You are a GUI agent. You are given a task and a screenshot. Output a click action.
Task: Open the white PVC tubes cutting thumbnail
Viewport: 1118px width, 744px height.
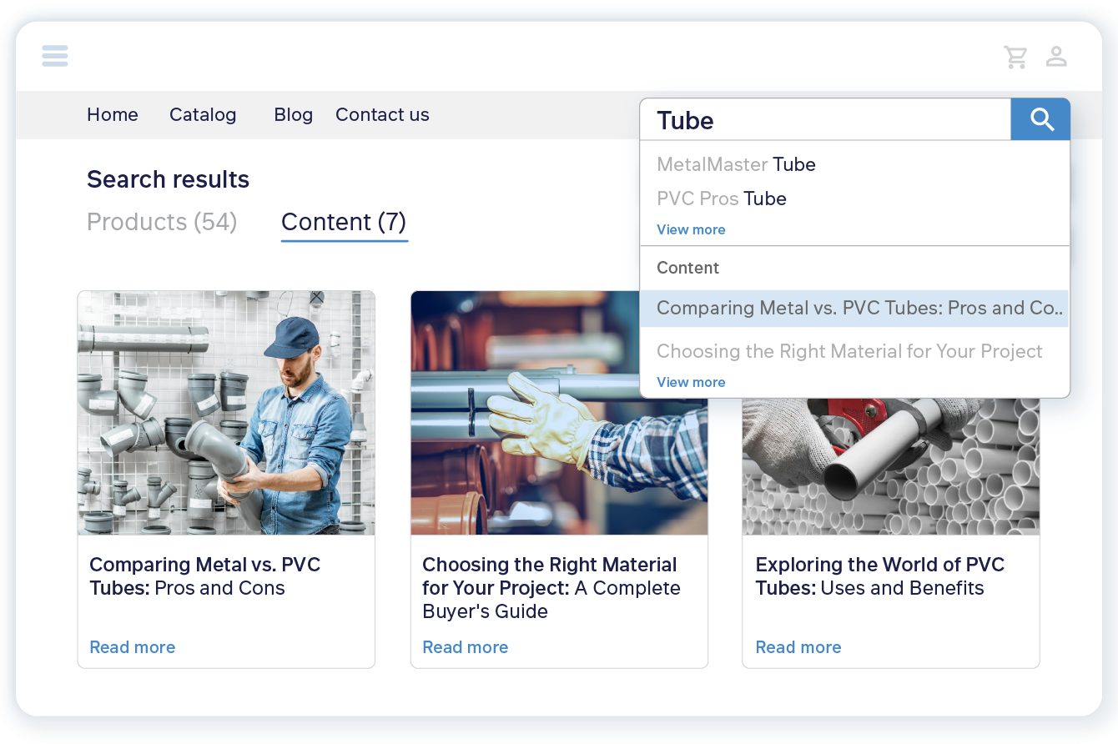coord(891,466)
